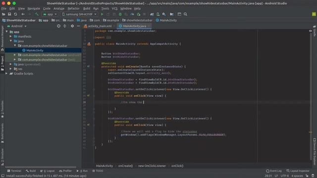Expand Gradle Scripts node
Screen dimensions: 317x178
pos(6,74)
